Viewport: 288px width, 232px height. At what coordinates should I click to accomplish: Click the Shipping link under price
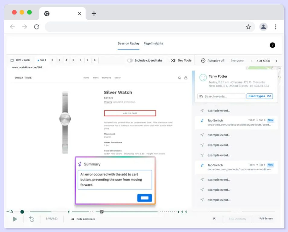[x=108, y=102]
